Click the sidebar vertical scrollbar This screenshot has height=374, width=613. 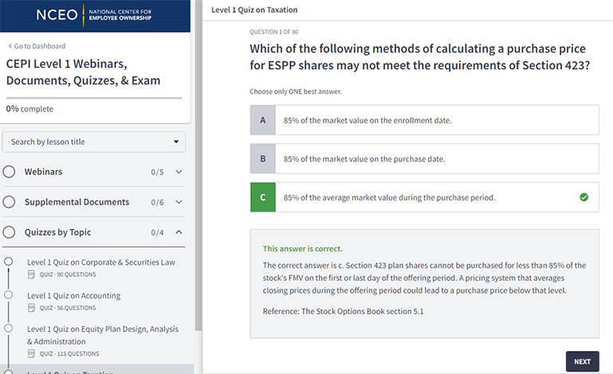(198, 166)
